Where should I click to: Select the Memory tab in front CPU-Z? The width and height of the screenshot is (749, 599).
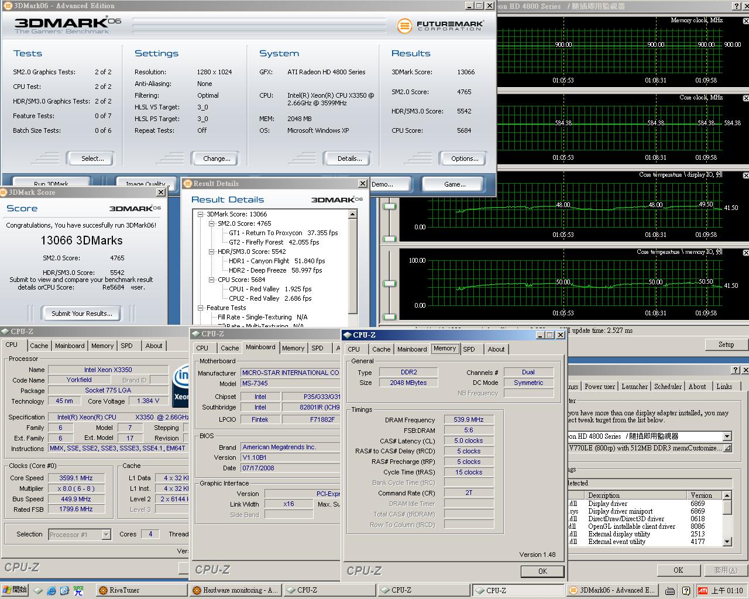point(445,349)
